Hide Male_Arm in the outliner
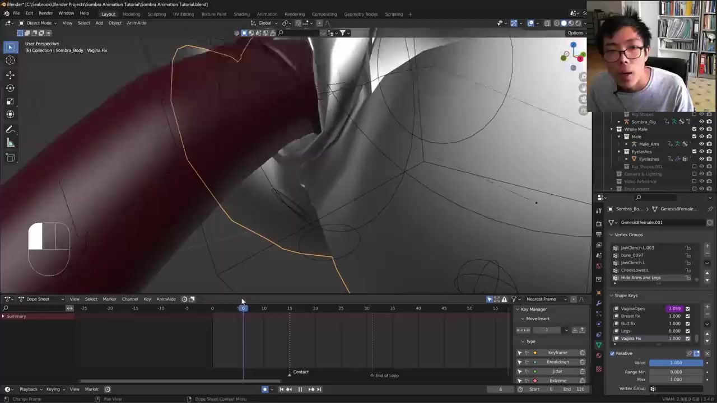Viewport: 717px width, 403px height. (x=701, y=144)
